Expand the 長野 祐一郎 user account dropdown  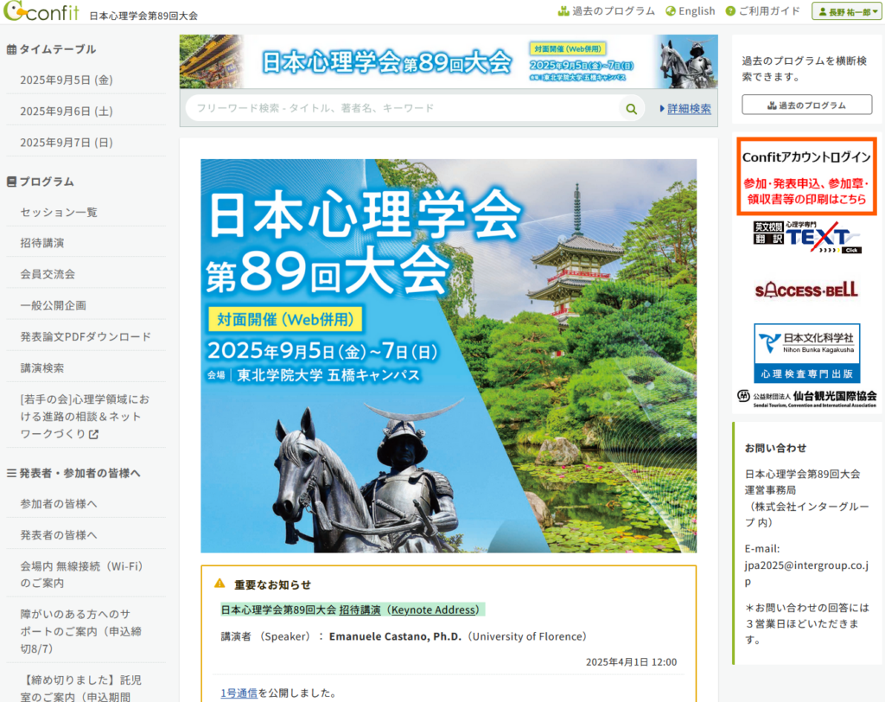[845, 12]
